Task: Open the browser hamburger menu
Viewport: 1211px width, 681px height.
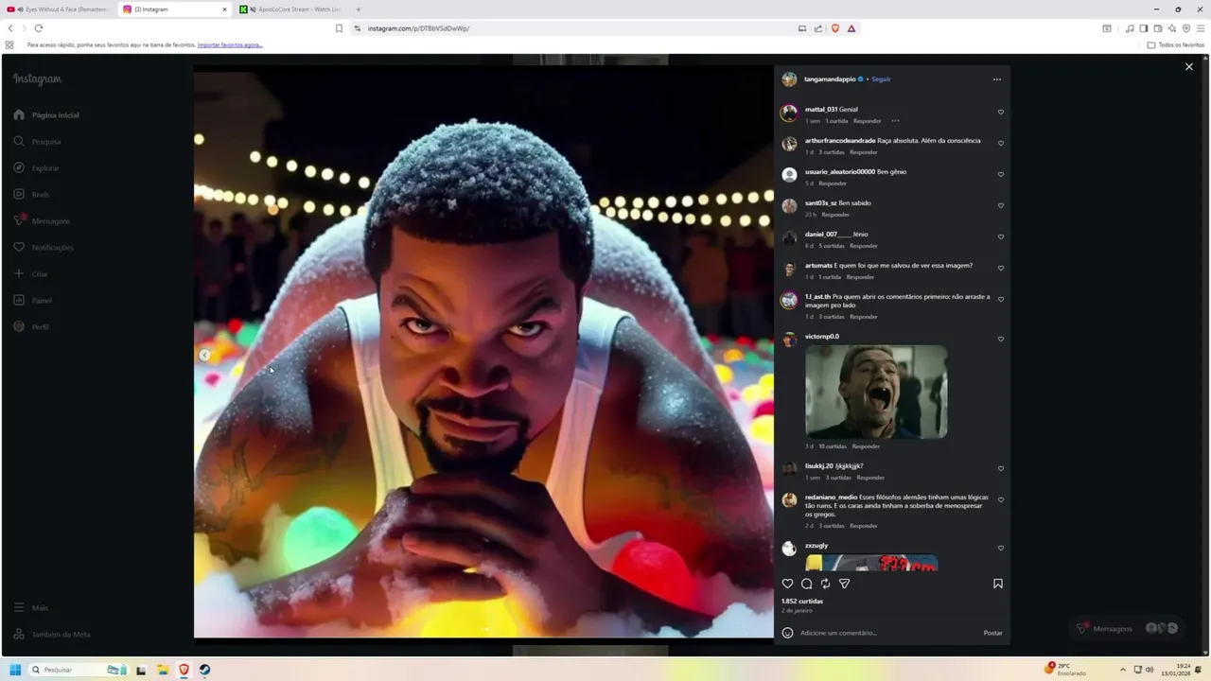Action: tap(1201, 28)
